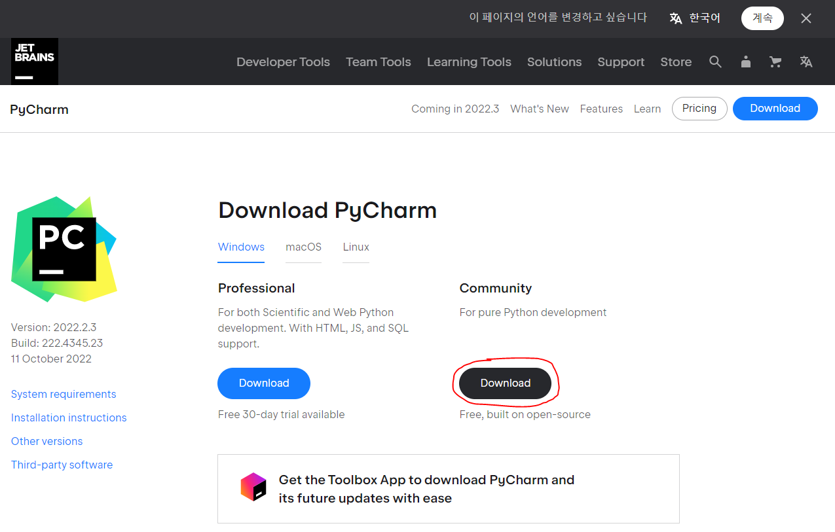Click the 계속 button in banner
Screen dimensions: 835x532
(x=762, y=18)
